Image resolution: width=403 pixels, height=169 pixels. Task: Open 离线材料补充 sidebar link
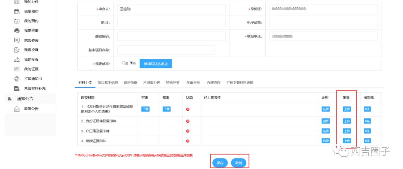tap(35, 89)
